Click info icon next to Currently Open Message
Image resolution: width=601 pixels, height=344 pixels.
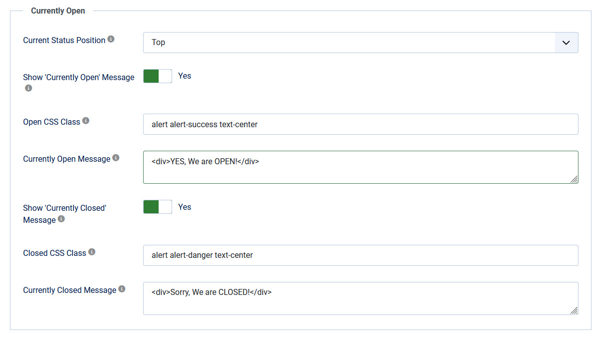(x=116, y=158)
